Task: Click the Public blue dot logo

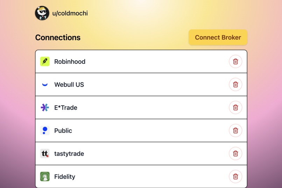Action: 45,131
